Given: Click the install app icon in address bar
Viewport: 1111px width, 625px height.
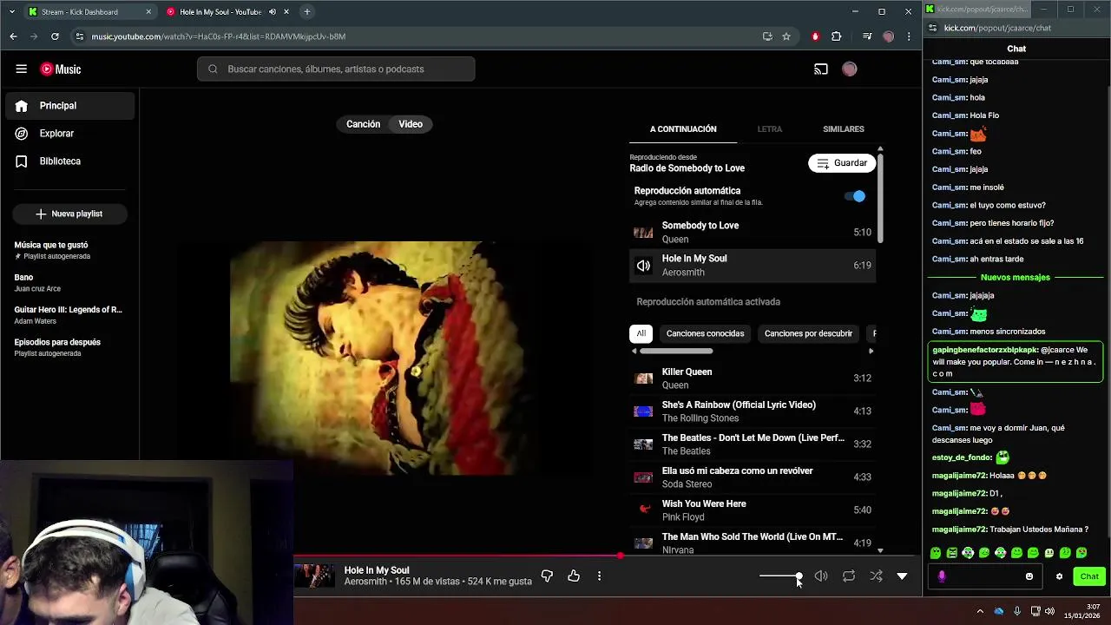Looking at the screenshot, I should (767, 36).
